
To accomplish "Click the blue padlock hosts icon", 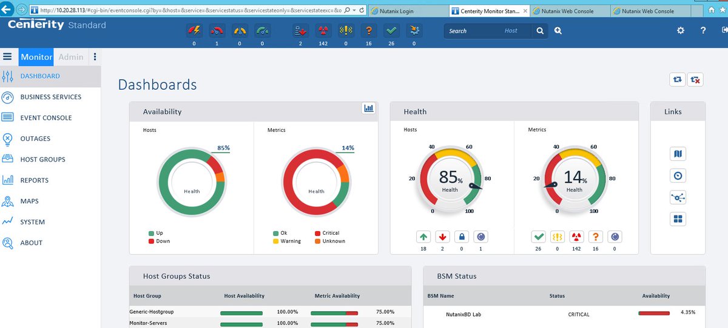I will pos(461,237).
